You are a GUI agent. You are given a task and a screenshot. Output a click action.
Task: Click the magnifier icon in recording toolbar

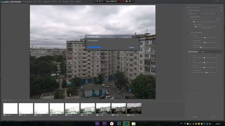click(99, 1)
